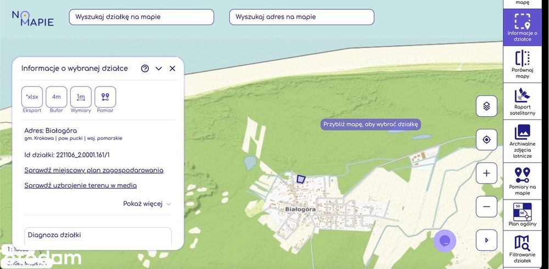Click the Wyszukaj działkę na mapie field
The width and height of the screenshot is (549, 269).
tap(142, 17)
